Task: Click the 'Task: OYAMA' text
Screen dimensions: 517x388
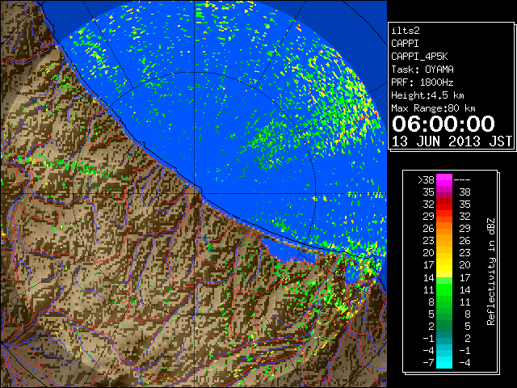Action: [x=422, y=70]
